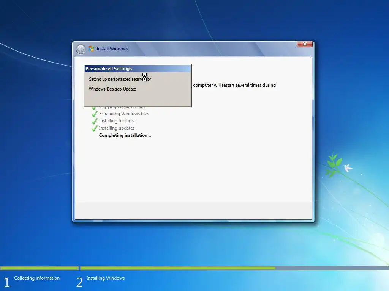Click the 'Install Windows' window title
Screen dimensions: 389x291
pyautogui.click(x=112, y=49)
